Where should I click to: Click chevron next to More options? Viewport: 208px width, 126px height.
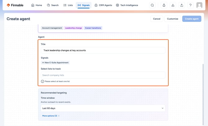pyautogui.click(x=59, y=116)
